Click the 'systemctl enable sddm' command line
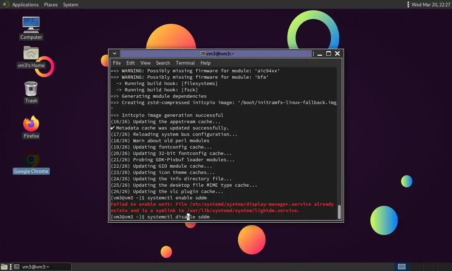 159,198
